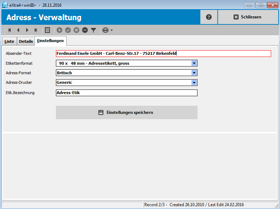
Task: Click the delete record minus icon
Action: pyautogui.click(x=85, y=30)
